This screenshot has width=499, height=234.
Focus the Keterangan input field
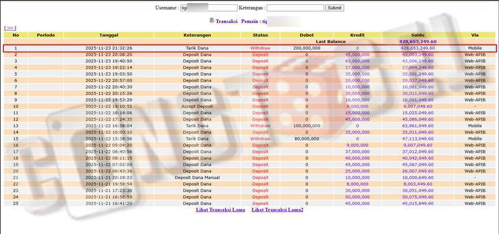295,8
